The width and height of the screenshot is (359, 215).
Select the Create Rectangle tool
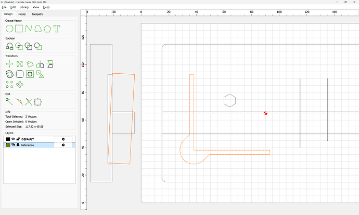tap(19, 29)
